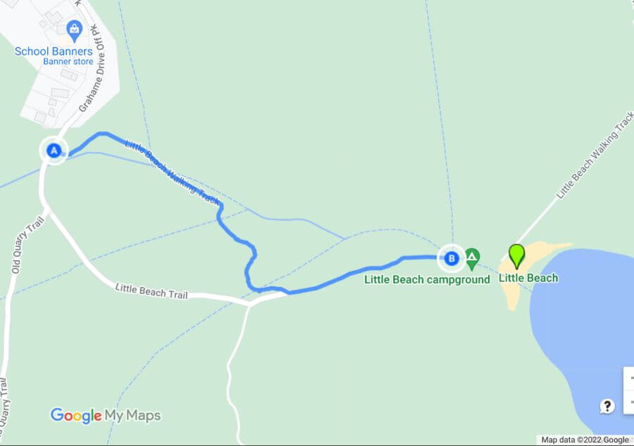Click the zoom in control
The width and height of the screenshot is (634, 446).
630,378
